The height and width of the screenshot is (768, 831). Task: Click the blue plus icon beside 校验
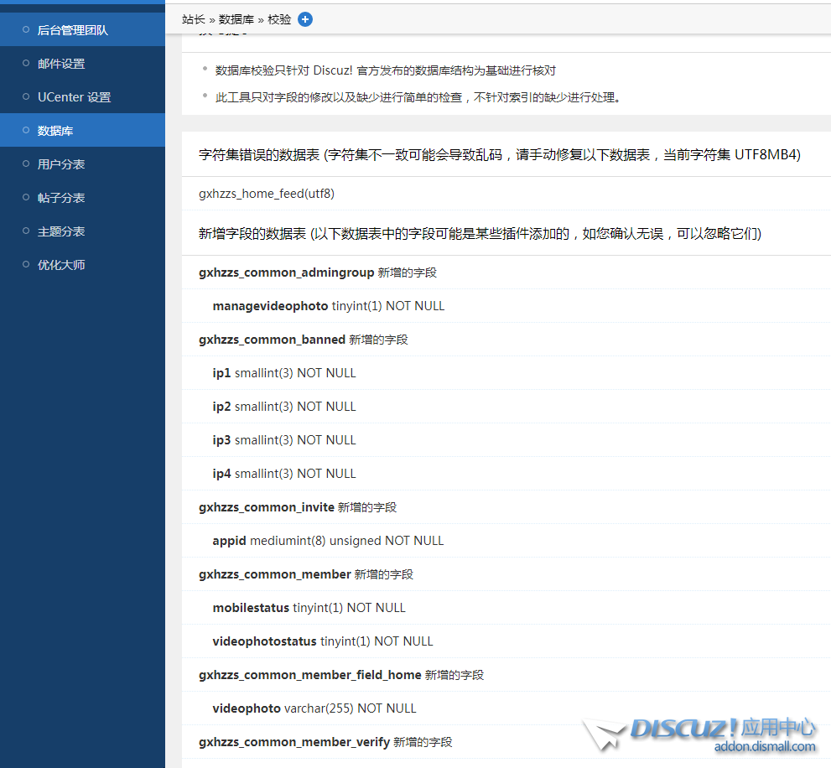click(305, 19)
